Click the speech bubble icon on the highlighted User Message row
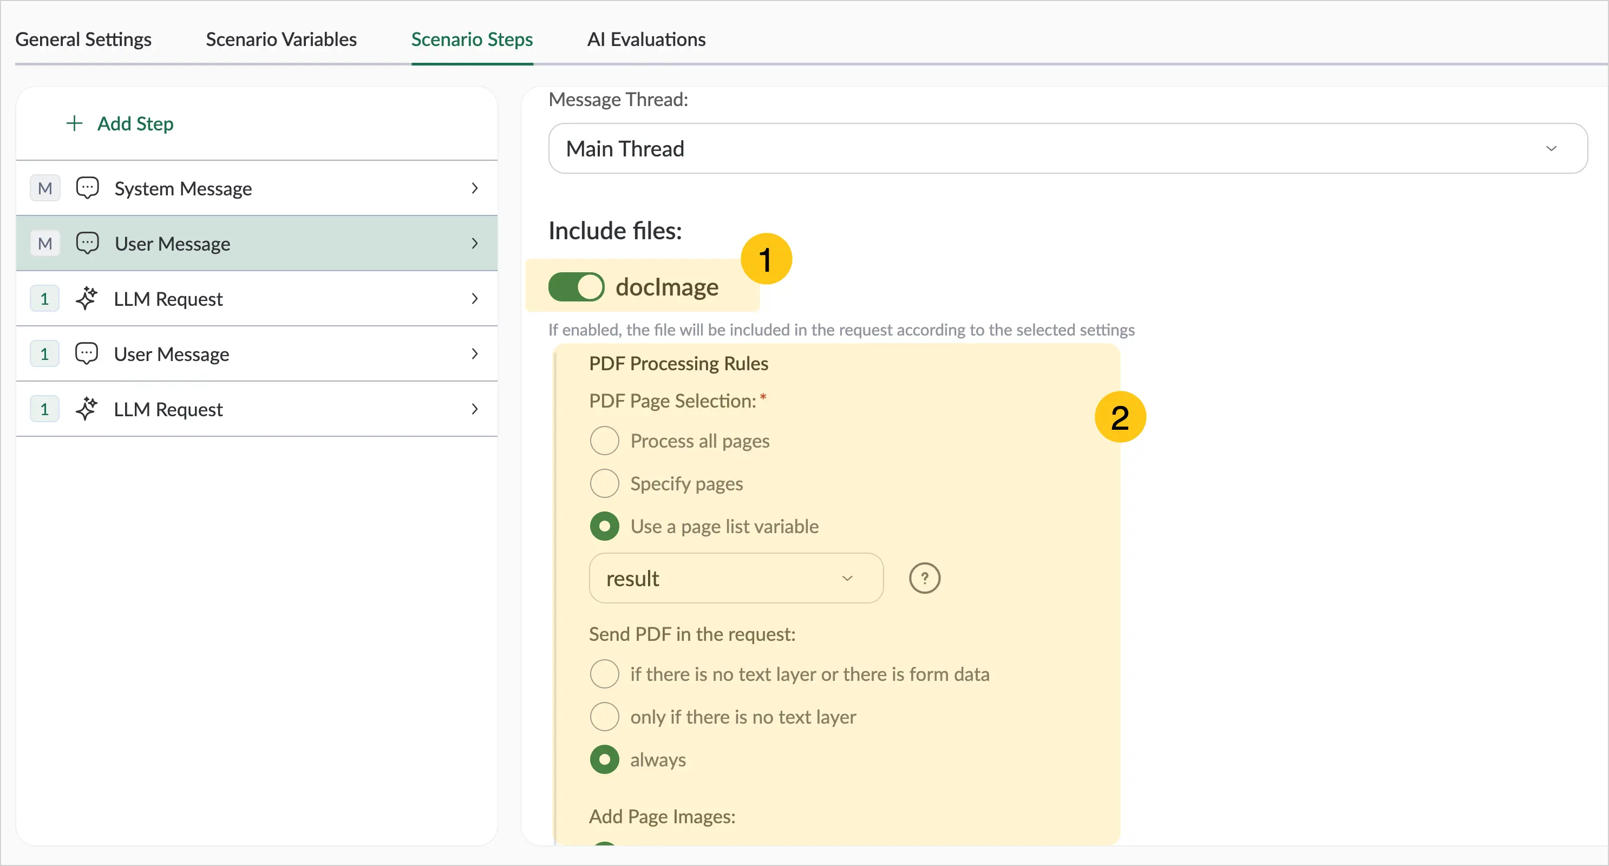 pos(88,243)
